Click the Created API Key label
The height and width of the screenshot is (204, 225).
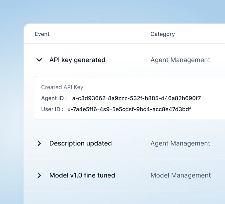pos(62,87)
